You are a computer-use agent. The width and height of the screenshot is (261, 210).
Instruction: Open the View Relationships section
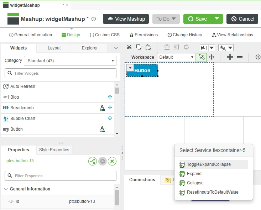233,35
